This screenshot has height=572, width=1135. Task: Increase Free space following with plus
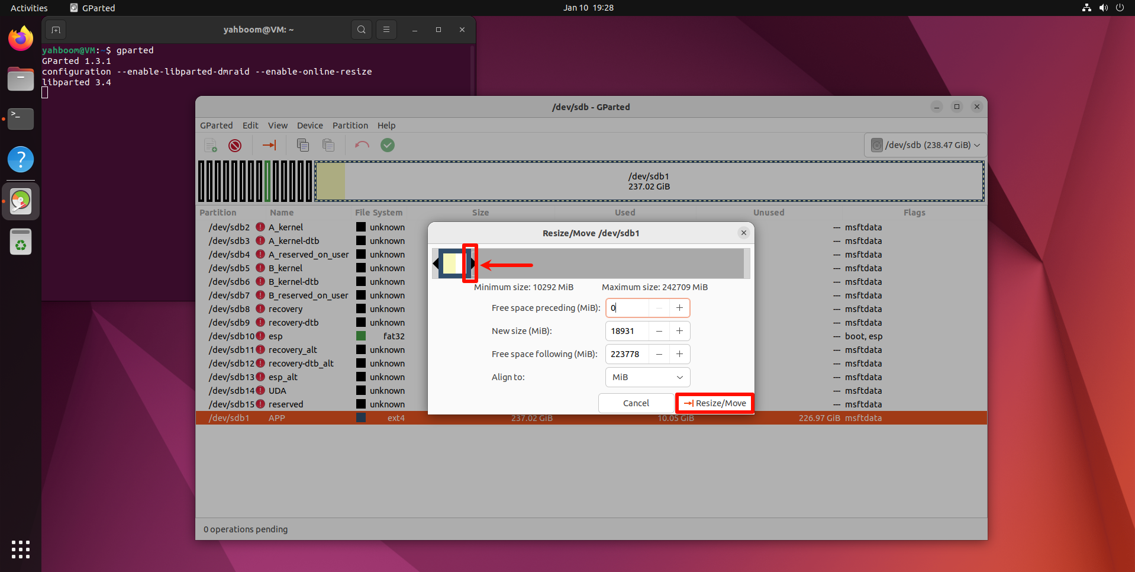point(679,354)
